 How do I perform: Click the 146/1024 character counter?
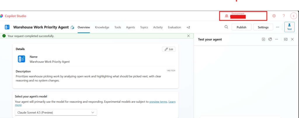pos(171,71)
